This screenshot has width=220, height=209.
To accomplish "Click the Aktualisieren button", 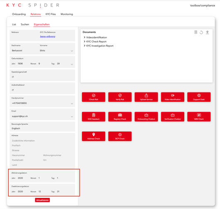I will tap(42, 200).
